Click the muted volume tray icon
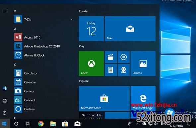The height and width of the screenshot is (128, 196). tap(156, 124)
